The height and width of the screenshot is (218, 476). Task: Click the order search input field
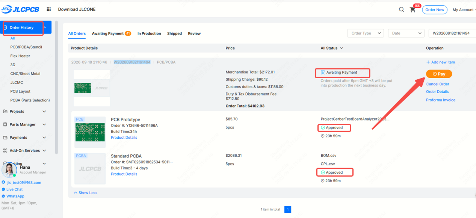[452, 33]
